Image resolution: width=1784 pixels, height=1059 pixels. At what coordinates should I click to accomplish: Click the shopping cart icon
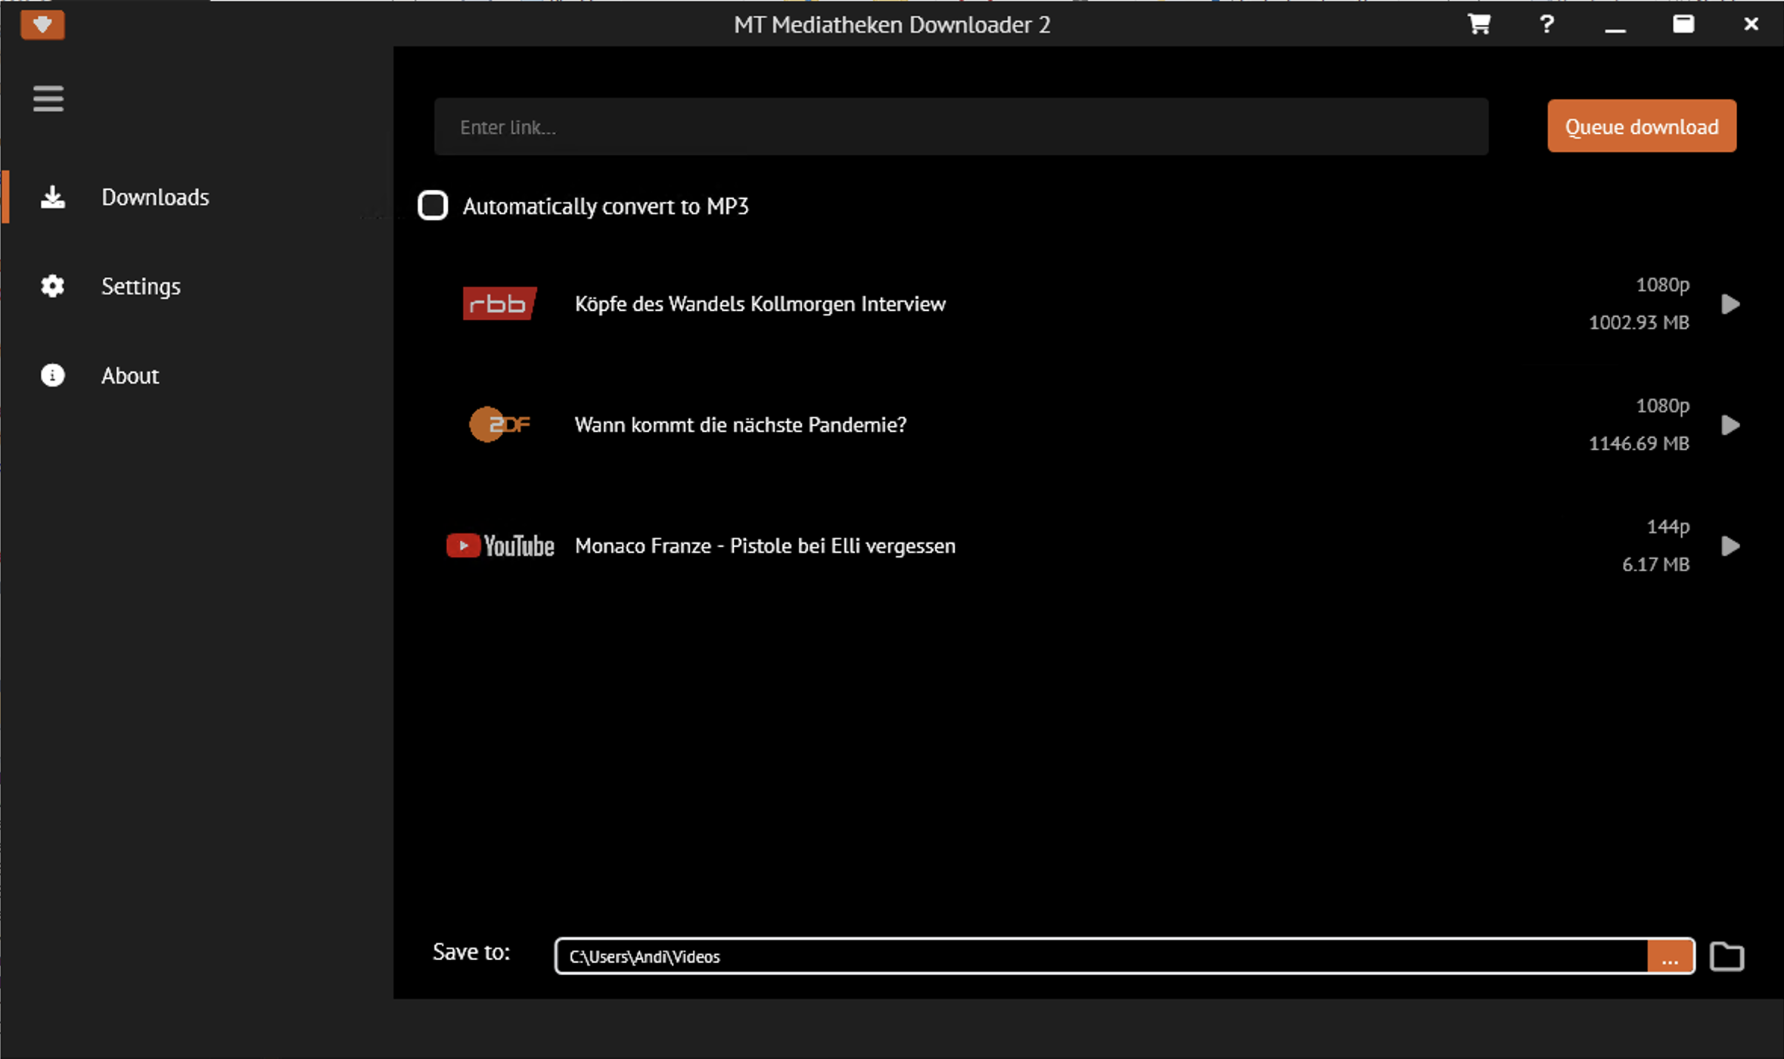(x=1478, y=24)
